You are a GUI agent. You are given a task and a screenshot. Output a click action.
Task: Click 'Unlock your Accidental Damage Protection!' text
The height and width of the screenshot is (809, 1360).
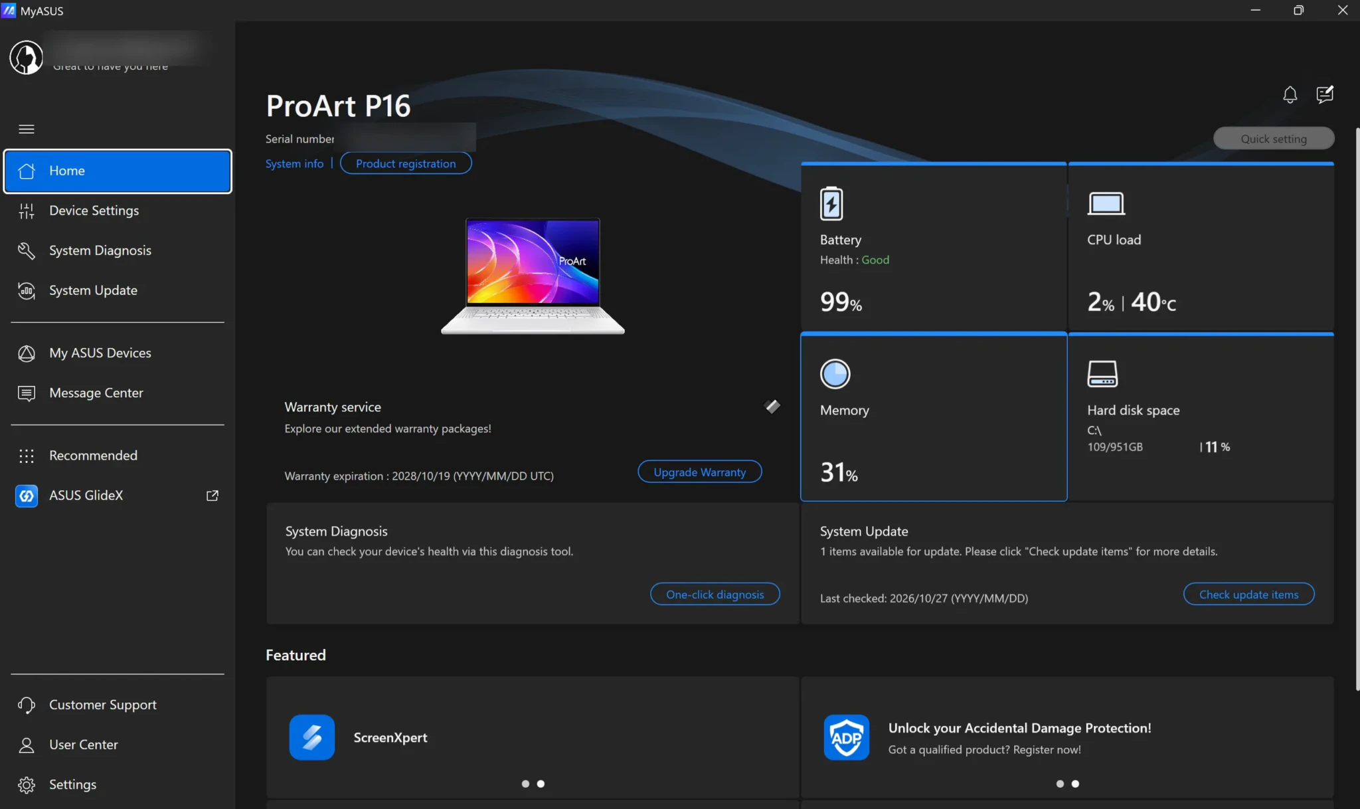click(1019, 728)
